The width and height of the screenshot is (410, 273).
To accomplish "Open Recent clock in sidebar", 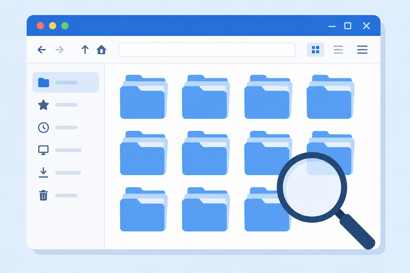I will [44, 127].
